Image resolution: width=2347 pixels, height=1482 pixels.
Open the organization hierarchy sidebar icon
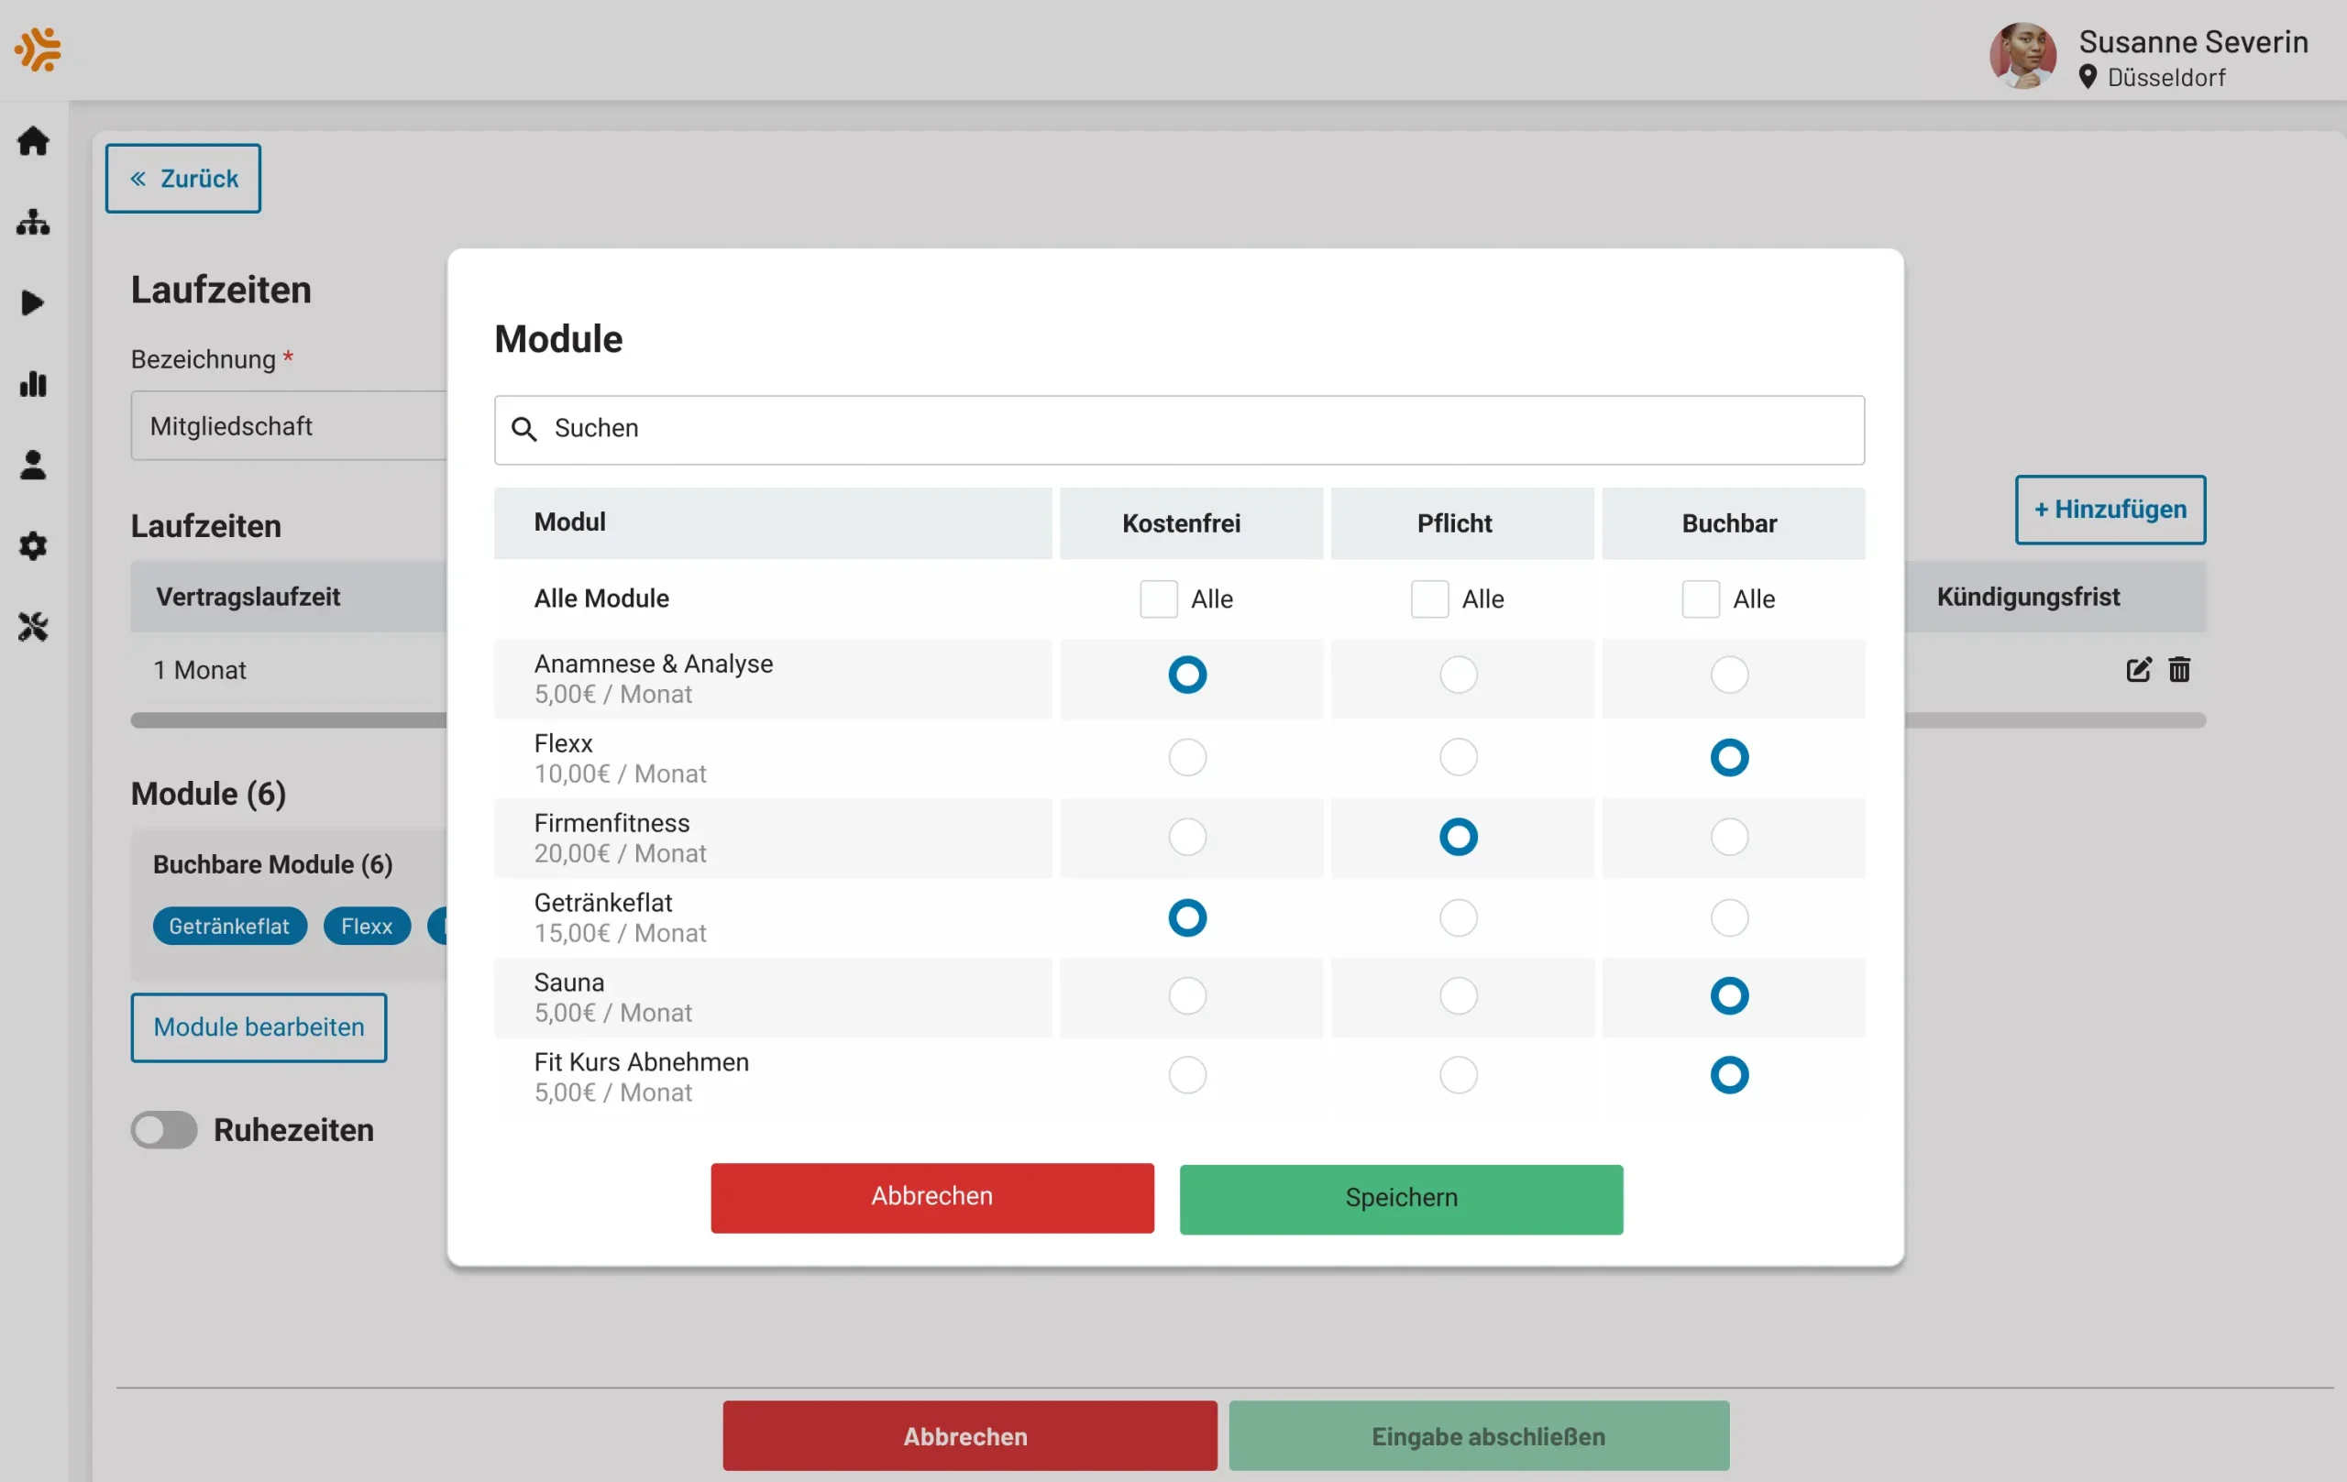click(x=33, y=222)
